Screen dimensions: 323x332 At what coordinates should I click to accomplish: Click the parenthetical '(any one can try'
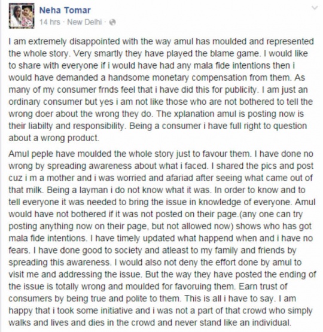(x=270, y=214)
